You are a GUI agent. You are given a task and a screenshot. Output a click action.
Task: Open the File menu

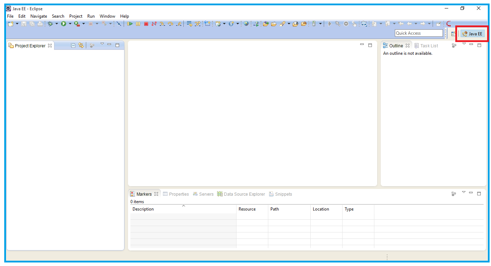coord(10,16)
